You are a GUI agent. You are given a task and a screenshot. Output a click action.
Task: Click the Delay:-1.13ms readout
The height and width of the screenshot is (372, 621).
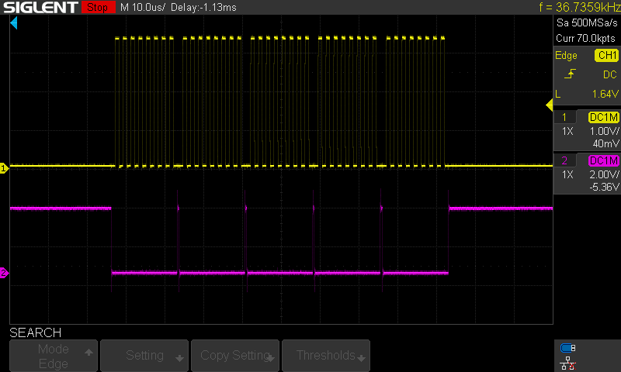point(203,7)
